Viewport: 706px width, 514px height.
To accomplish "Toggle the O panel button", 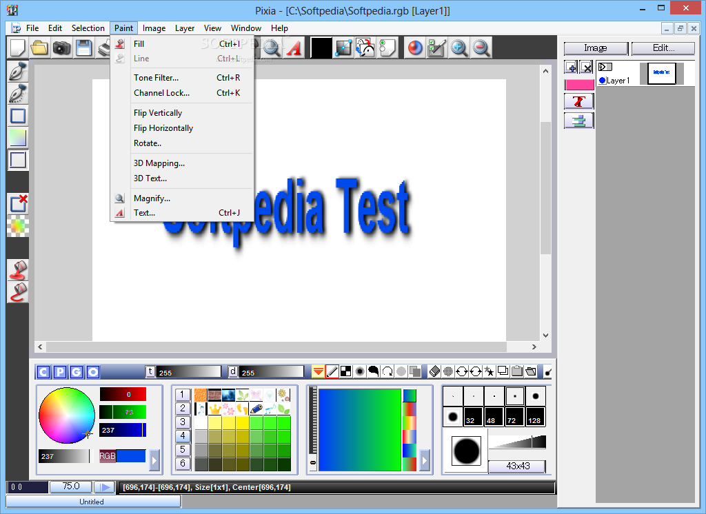I will [93, 372].
